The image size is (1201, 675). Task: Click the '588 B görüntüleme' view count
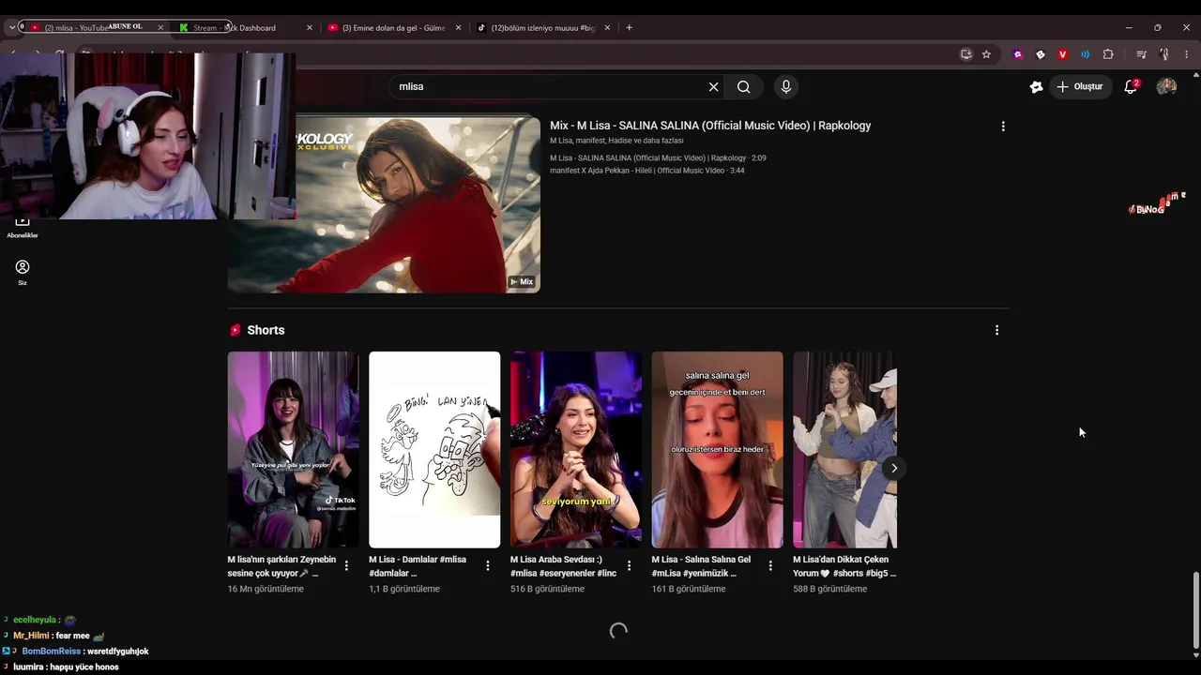click(830, 590)
